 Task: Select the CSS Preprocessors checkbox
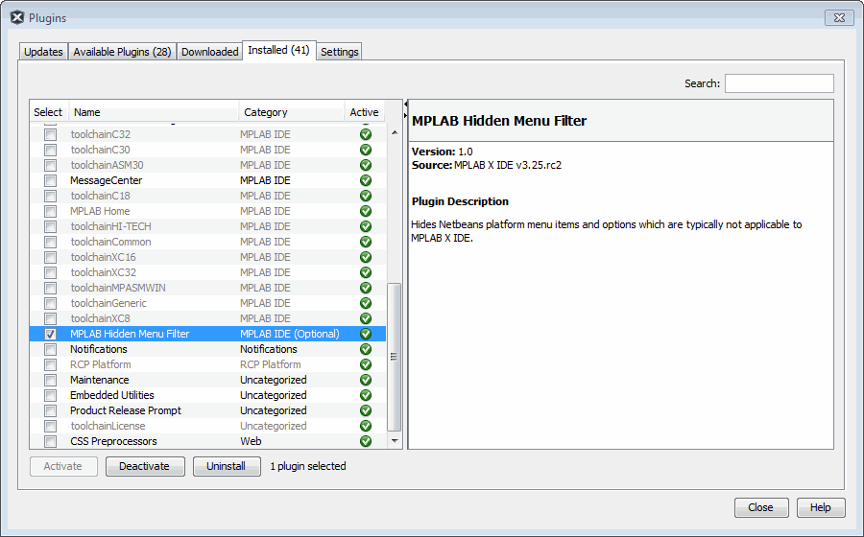point(50,441)
